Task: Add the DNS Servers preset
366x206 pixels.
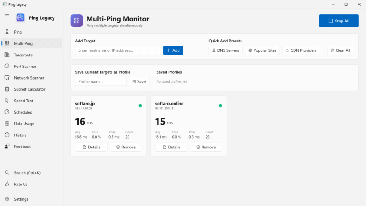Action: pos(225,50)
